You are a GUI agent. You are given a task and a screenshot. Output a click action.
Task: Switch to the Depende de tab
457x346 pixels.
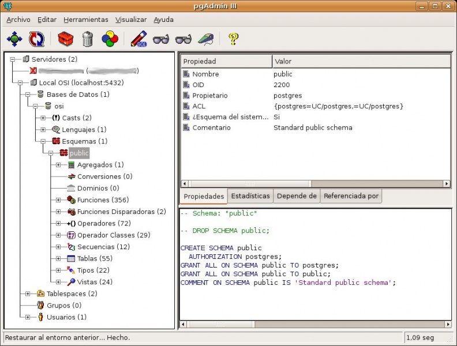click(x=297, y=196)
